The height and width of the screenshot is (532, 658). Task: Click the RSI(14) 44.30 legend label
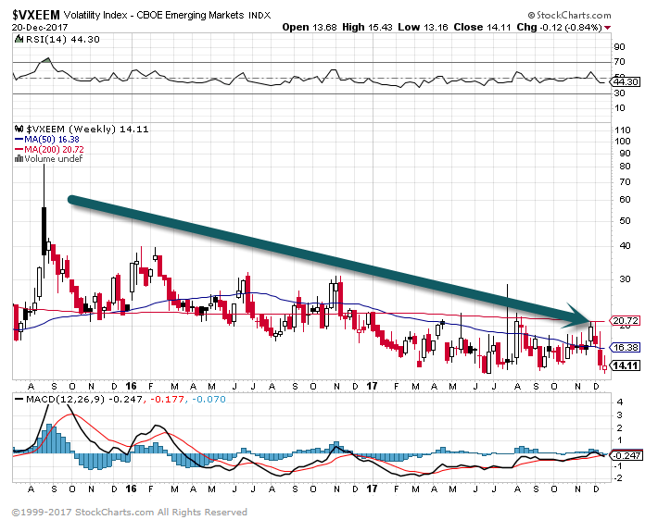63,40
